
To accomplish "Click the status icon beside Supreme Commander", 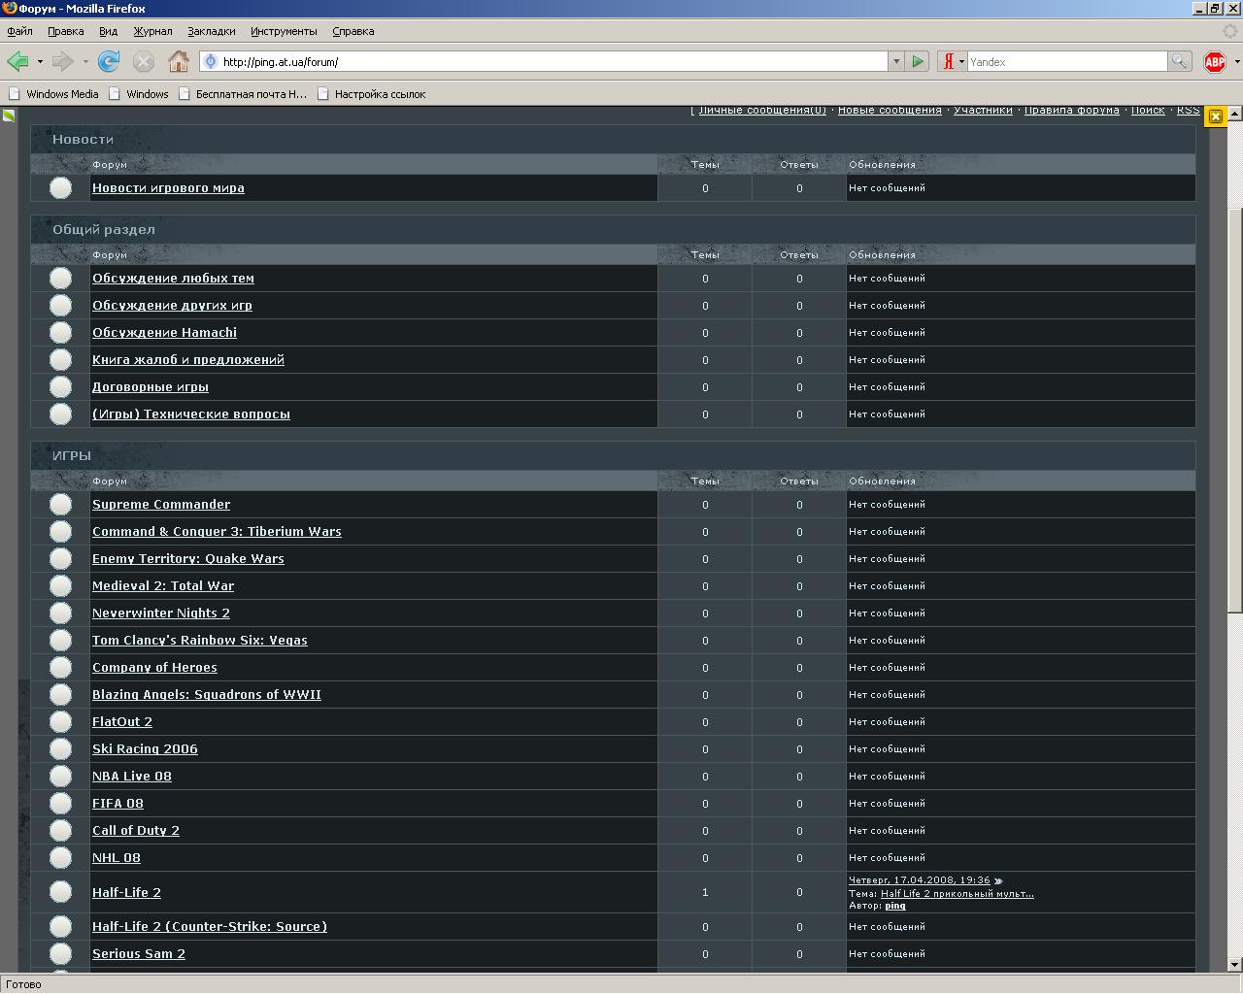I will tap(60, 505).
